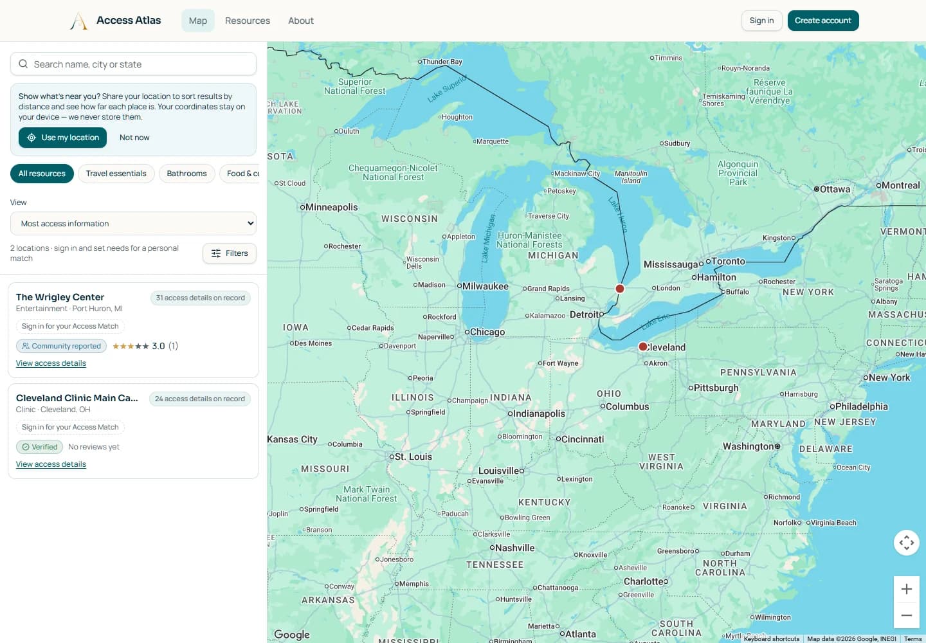Select the All resources filter chip

[42, 174]
